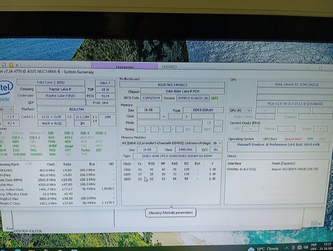Switch to the Керування tab

coord(125,67)
